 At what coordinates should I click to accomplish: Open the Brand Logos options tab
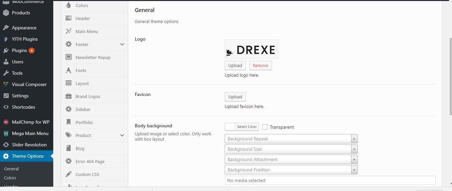tap(94, 96)
